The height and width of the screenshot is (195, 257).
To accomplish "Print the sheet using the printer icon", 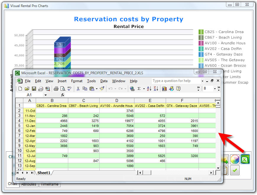I will coord(56,89).
